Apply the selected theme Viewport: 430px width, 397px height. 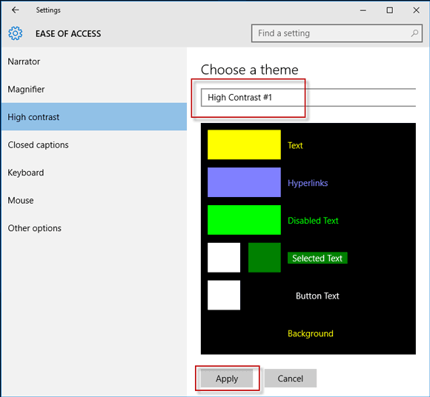[x=227, y=378]
